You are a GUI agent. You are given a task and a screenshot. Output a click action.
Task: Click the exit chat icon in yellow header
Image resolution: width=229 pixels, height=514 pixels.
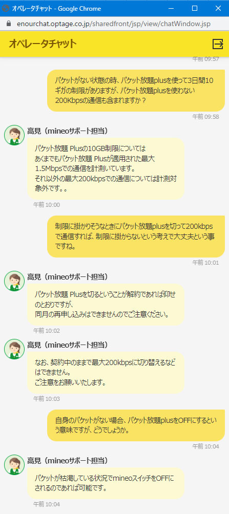(218, 44)
